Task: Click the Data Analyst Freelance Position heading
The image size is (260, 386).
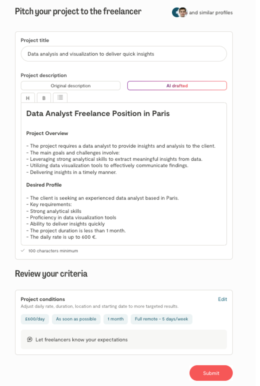Action: coord(98,114)
